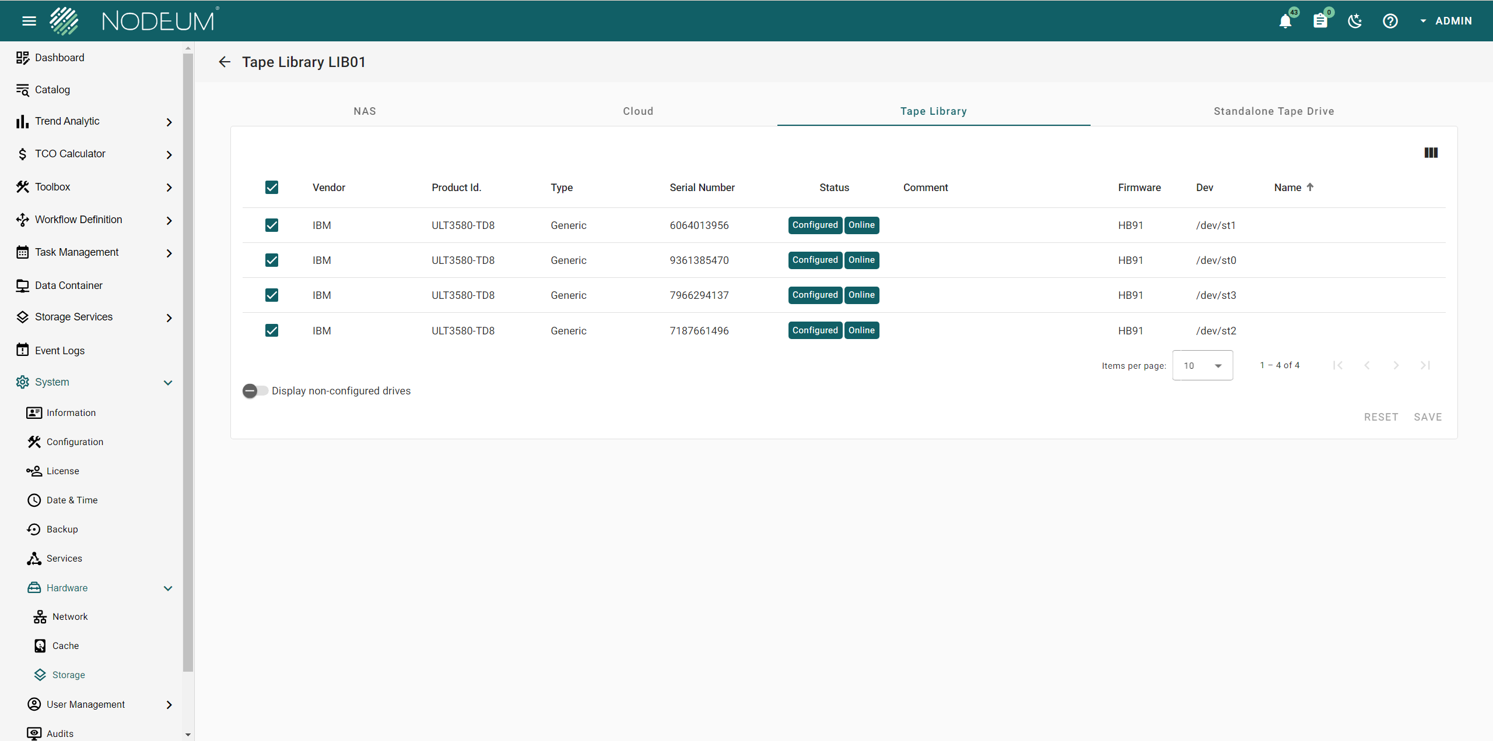Open the Items per page dropdown

[x=1202, y=365]
